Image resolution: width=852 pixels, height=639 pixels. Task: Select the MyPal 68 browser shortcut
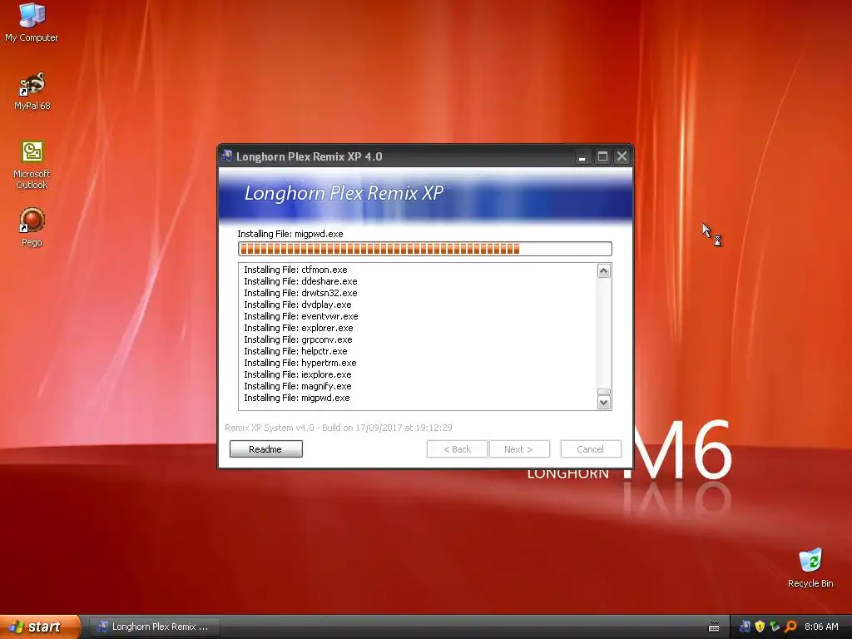tap(32, 92)
